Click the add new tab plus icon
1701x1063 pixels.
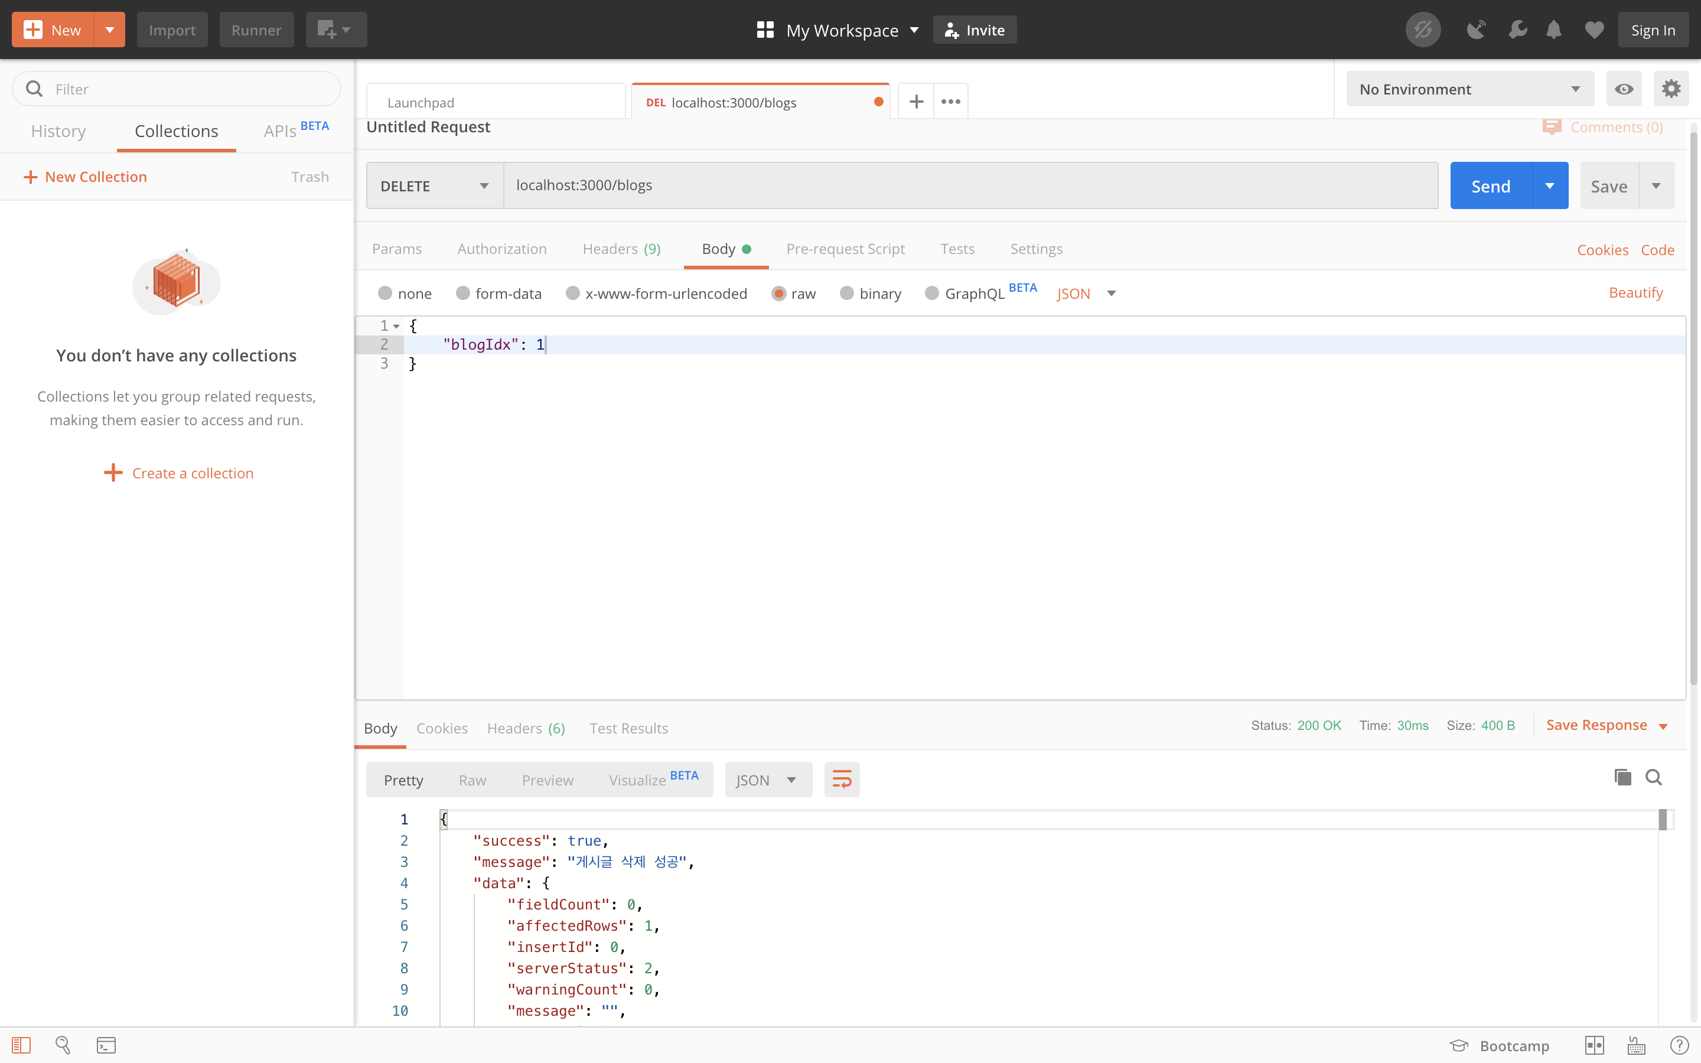tap(916, 102)
